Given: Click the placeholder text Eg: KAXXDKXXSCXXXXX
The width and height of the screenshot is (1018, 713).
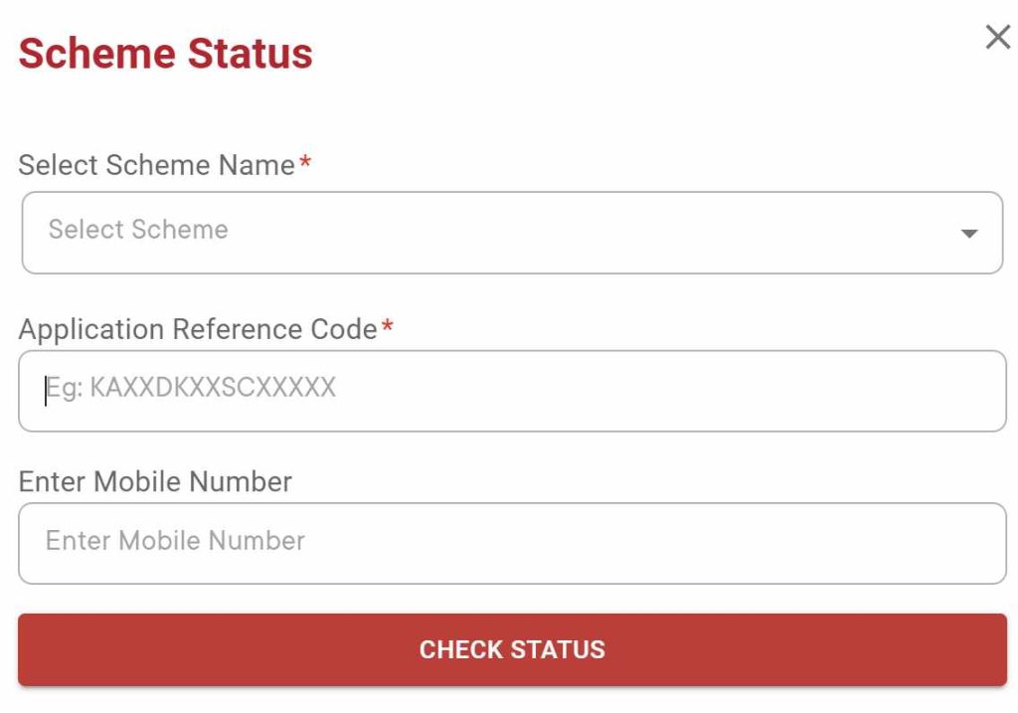Looking at the screenshot, I should pyautogui.click(x=190, y=390).
